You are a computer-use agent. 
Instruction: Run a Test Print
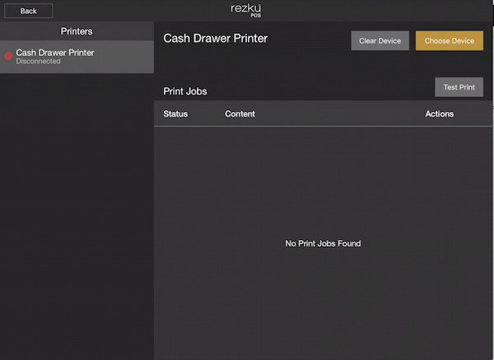pyautogui.click(x=459, y=87)
